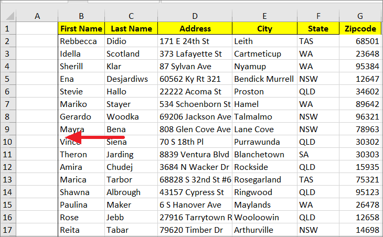Click the State header cell
This screenshot has width=383, height=237.
pos(318,28)
